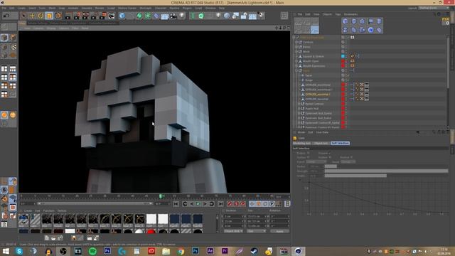Toggle Position keyframe recording icon
This screenshot has height=256, width=455.
[252, 204]
